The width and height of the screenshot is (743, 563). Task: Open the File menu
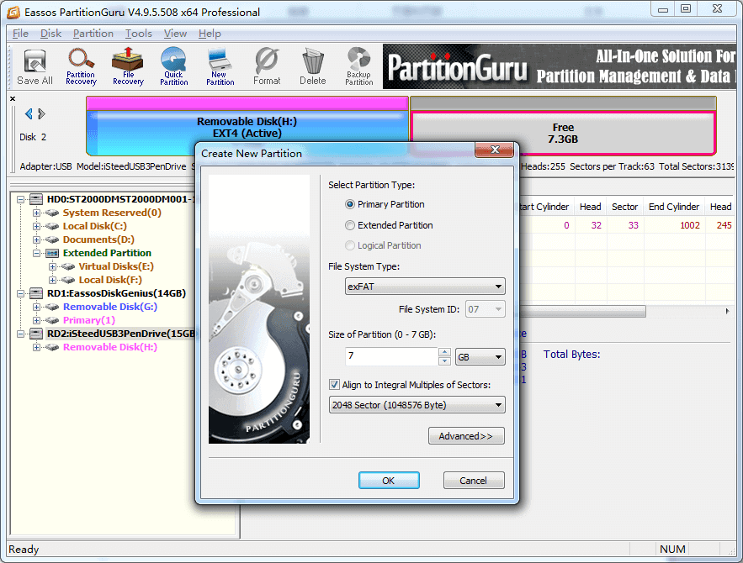click(20, 34)
